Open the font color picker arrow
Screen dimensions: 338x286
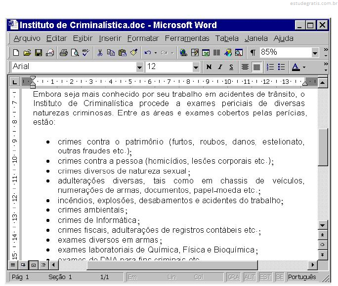pyautogui.click(x=304, y=67)
